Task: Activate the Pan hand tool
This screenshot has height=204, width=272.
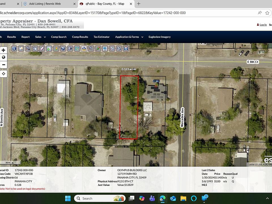Action: point(35,48)
